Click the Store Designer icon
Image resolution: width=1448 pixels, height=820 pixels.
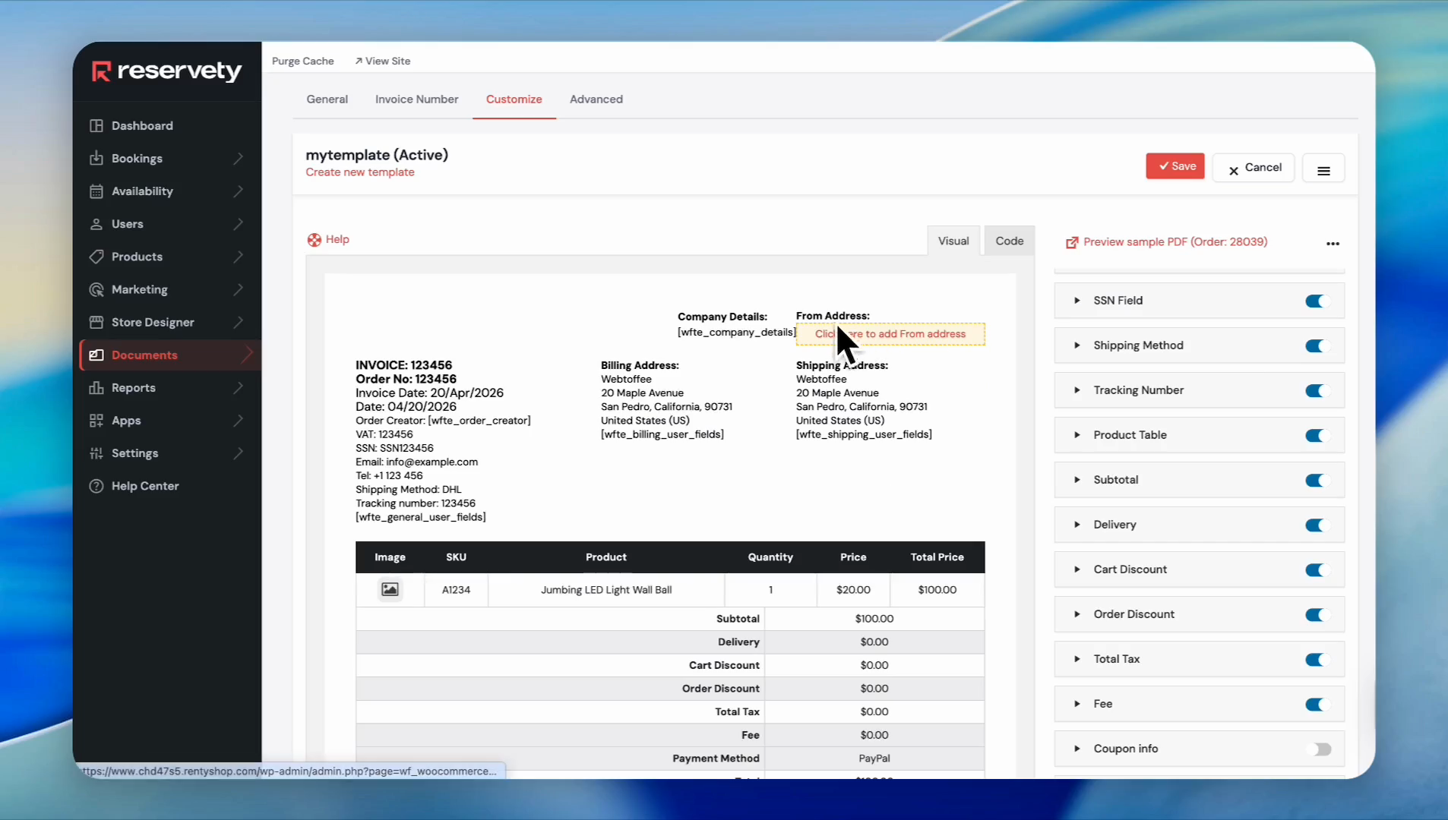pos(96,323)
